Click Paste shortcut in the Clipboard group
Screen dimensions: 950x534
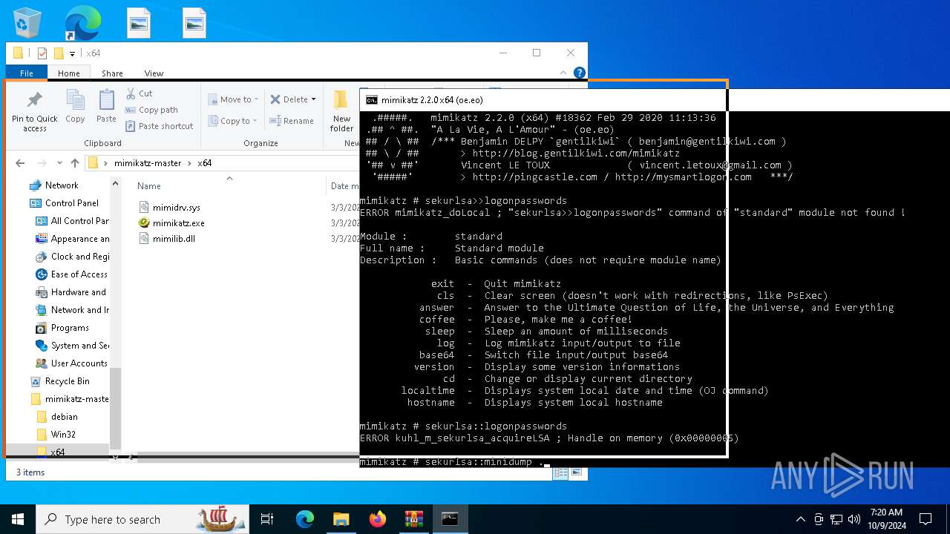coord(159,126)
